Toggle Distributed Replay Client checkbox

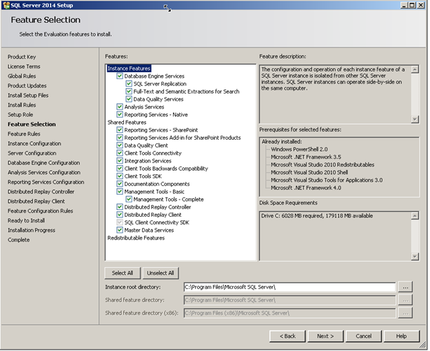click(x=120, y=214)
